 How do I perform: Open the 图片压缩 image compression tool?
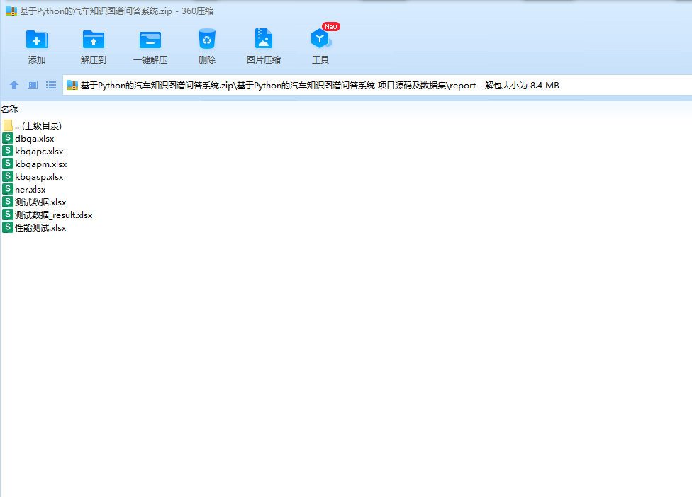[x=264, y=38]
